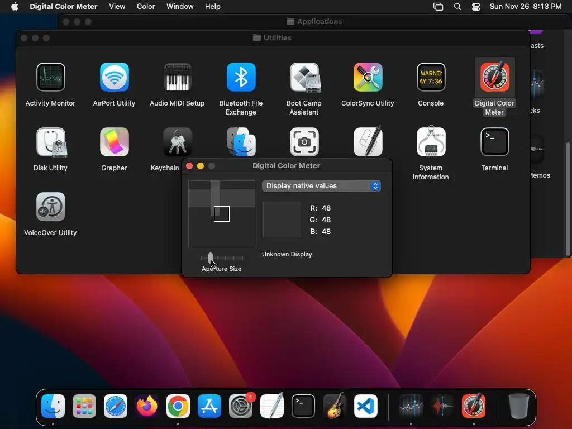The width and height of the screenshot is (572, 429).
Task: Open Control Center in menu bar
Action: pos(476,7)
